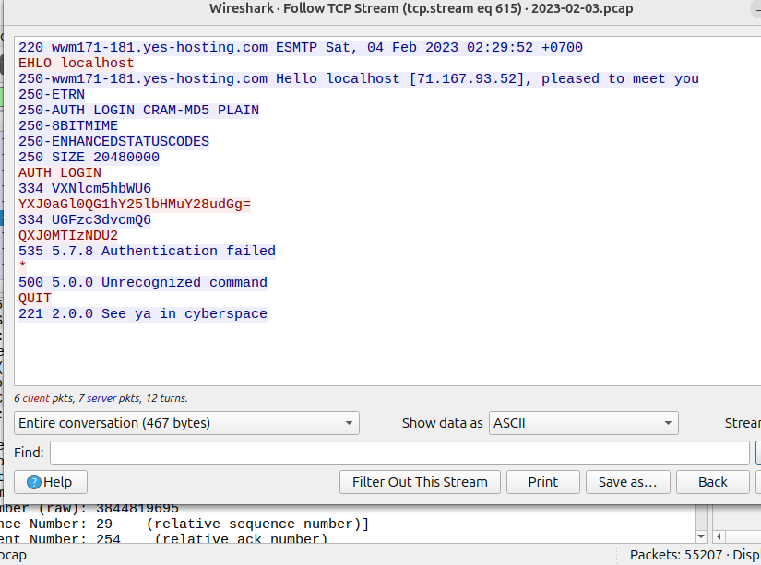Select the '250-...Hello localhost [71.167.93.52]' line

(x=359, y=78)
